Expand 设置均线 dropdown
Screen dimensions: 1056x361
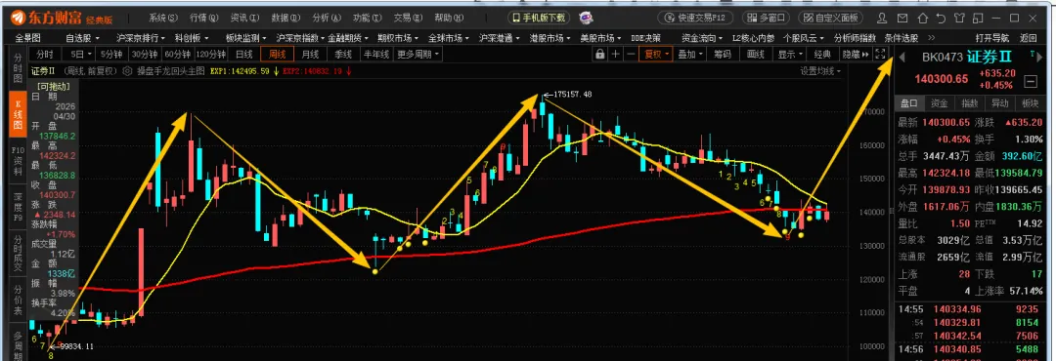click(x=821, y=70)
